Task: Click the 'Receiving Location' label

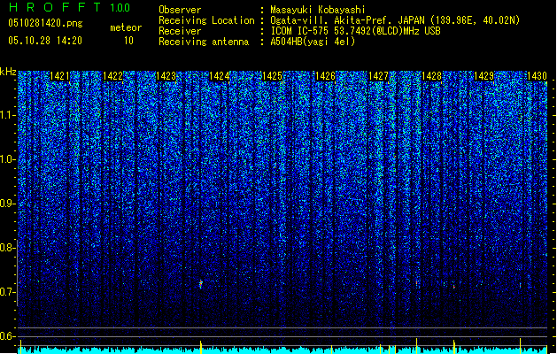Action: point(206,20)
